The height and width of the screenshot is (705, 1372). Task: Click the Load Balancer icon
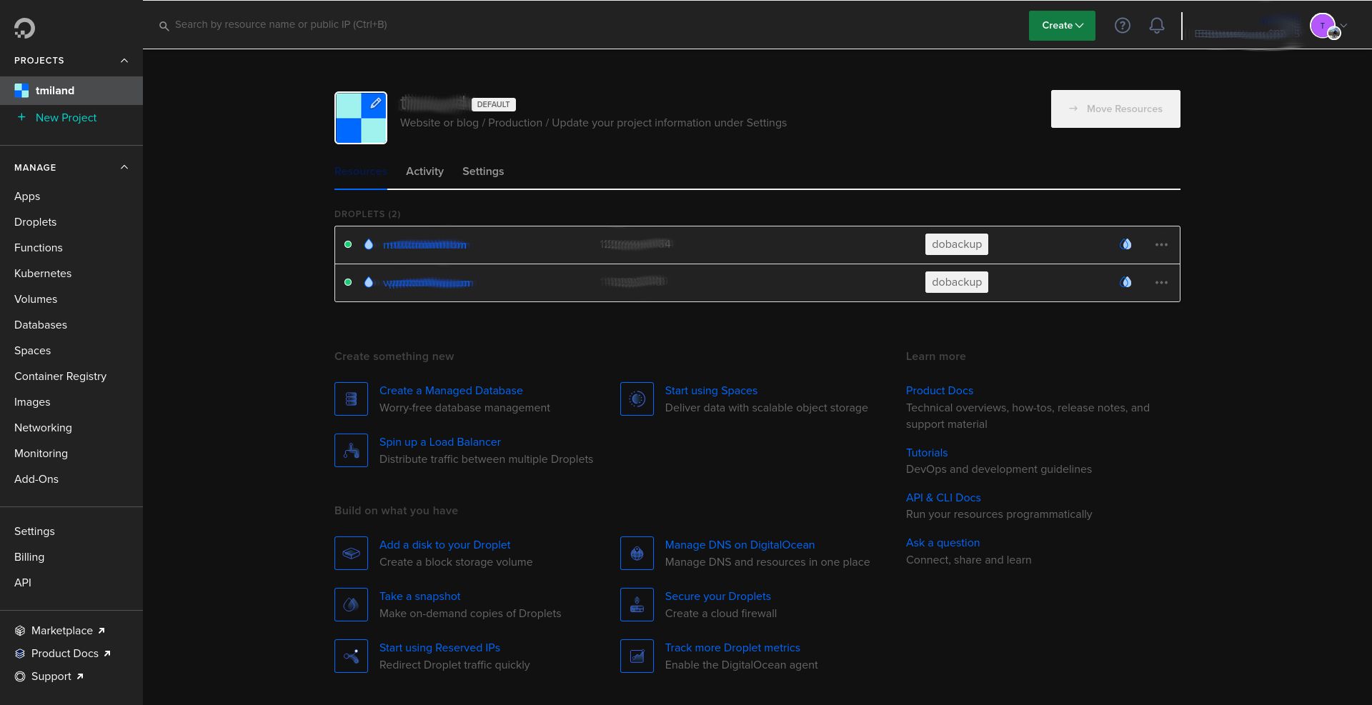(x=352, y=451)
